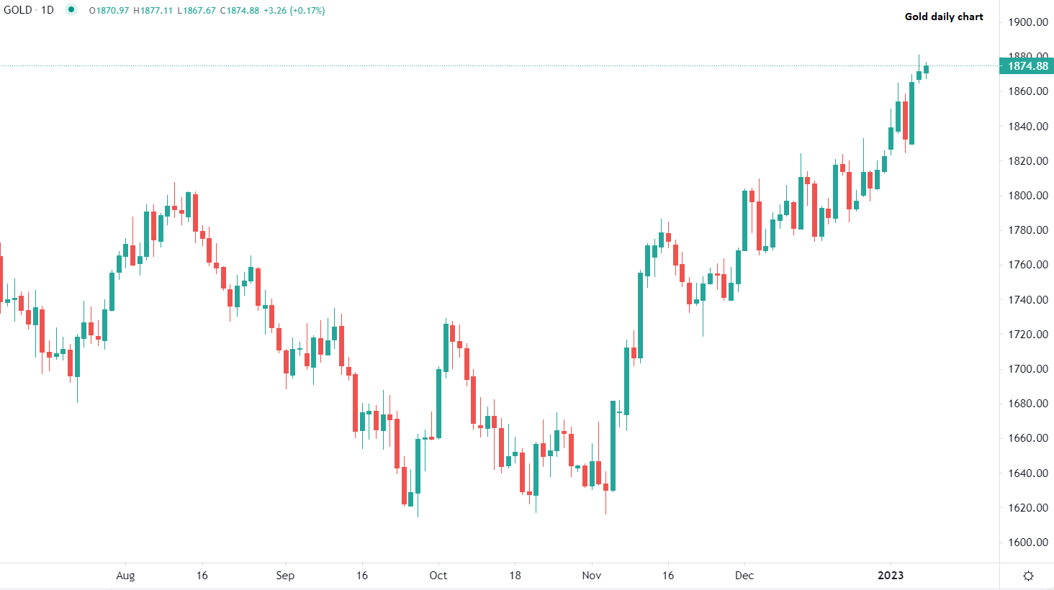Image resolution: width=1054 pixels, height=590 pixels.
Task: Click the current price tag 1874.88
Action: coord(1027,66)
